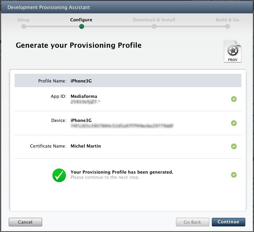254x232 pixels.
Task: Click the Go Back button
Action: click(192, 222)
